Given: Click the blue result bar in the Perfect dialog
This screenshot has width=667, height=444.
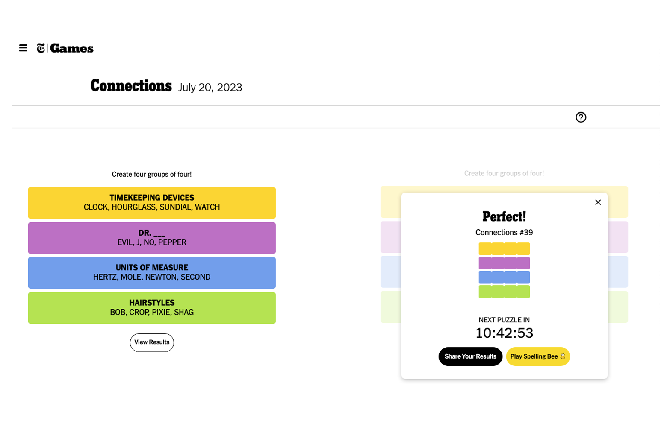Looking at the screenshot, I should point(504,277).
